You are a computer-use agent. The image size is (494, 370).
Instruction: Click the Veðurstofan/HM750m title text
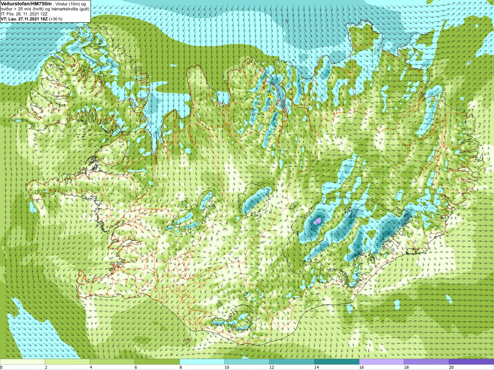pyautogui.click(x=26, y=3)
